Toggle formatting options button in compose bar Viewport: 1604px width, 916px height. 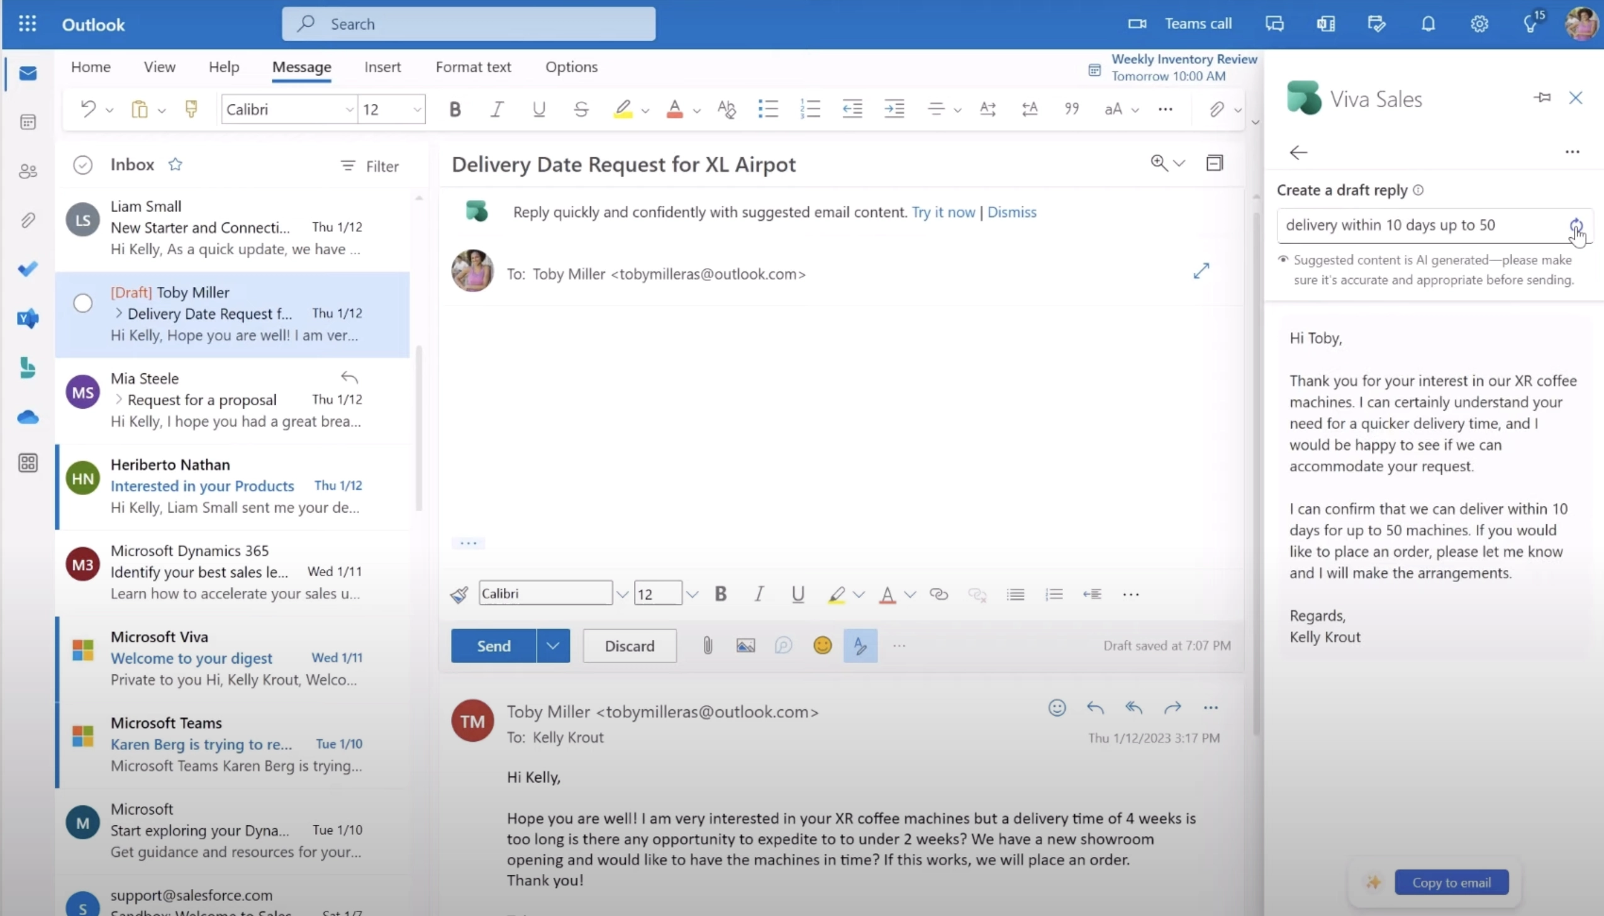coord(860,645)
